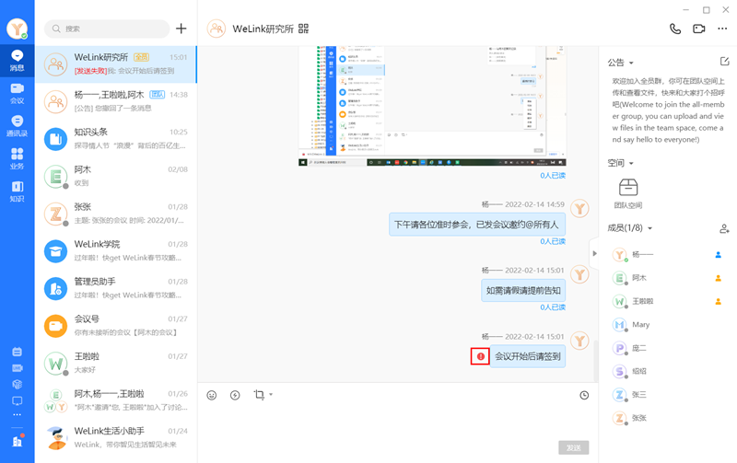
Task: Open the Messages tab in sidebar
Action: coord(17,61)
